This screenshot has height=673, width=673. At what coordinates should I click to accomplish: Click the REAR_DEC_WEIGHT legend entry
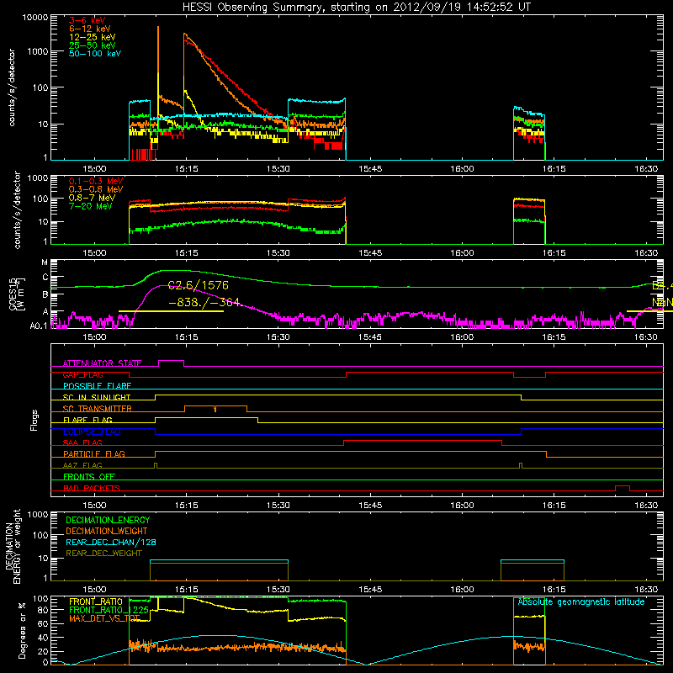point(103,554)
